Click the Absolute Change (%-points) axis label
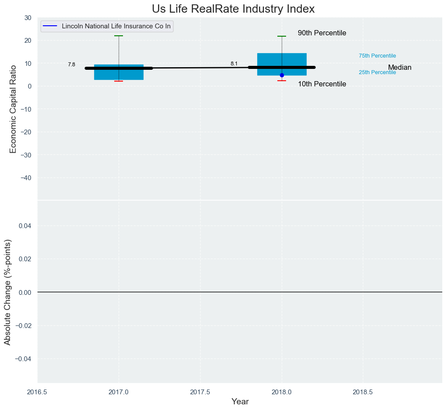The width and height of the screenshot is (447, 410). (x=7, y=292)
